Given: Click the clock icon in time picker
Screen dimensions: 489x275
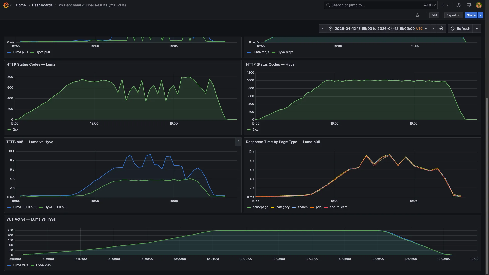Looking at the screenshot, I should coord(331,29).
